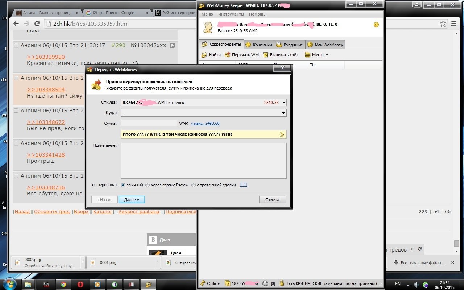Show hidden system tray icons
Image resolution: width=464 pixels, height=290 pixels.
(x=407, y=285)
